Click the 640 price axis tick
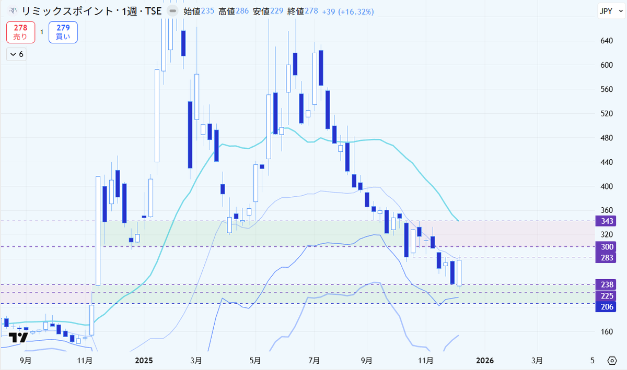Image resolution: width=627 pixels, height=370 pixels. (x=606, y=41)
